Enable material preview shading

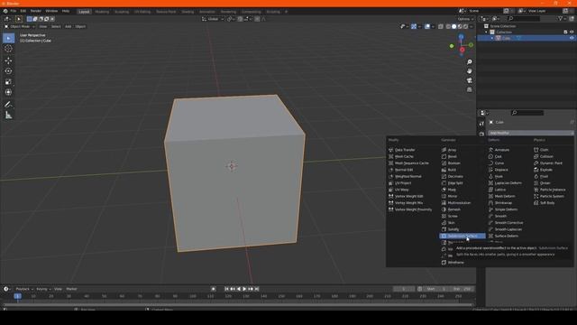(460, 26)
